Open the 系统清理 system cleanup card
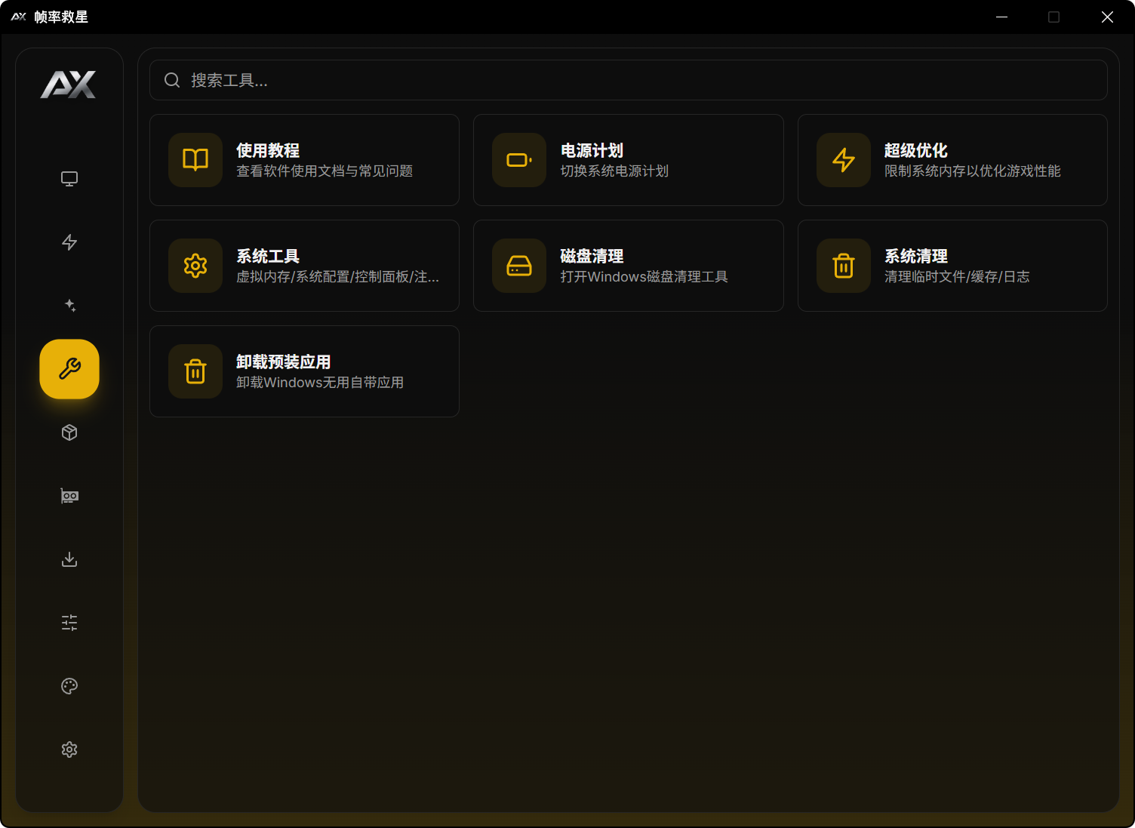Image resolution: width=1135 pixels, height=828 pixels. (952, 266)
